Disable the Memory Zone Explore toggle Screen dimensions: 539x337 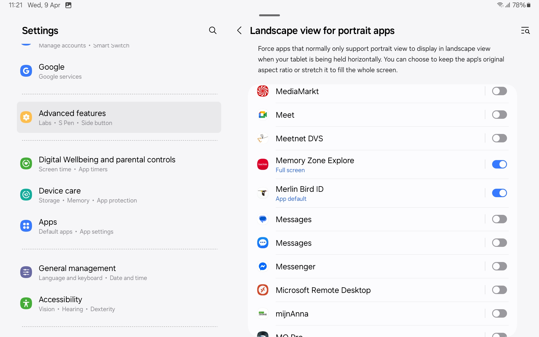[x=499, y=164]
